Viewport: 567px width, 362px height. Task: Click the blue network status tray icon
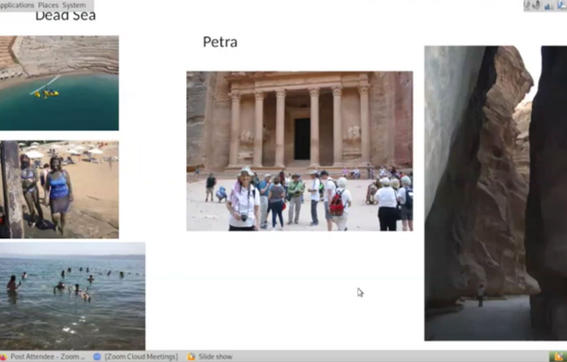pyautogui.click(x=548, y=6)
